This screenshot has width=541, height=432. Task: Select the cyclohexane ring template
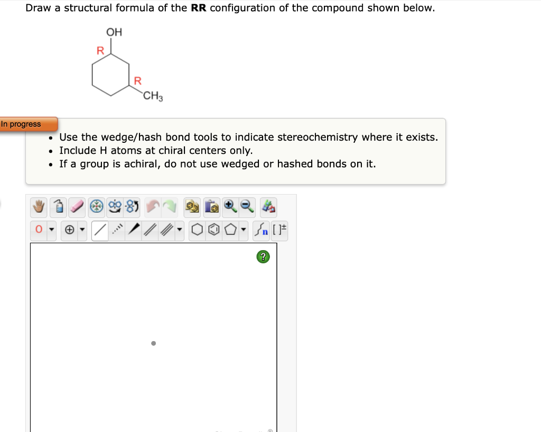(x=197, y=229)
